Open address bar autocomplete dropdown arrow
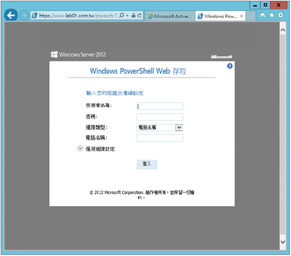 click(127, 16)
